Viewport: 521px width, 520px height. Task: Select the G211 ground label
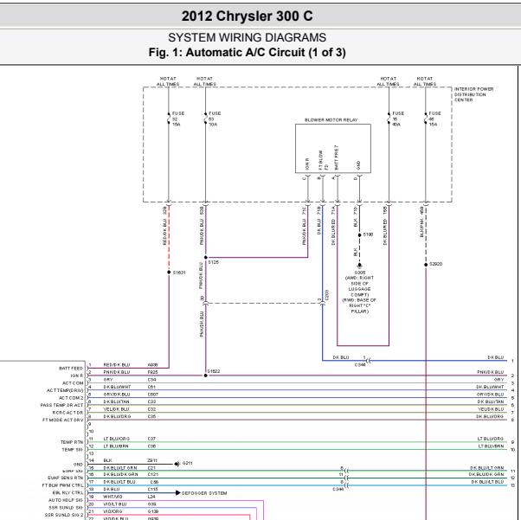coord(187,463)
